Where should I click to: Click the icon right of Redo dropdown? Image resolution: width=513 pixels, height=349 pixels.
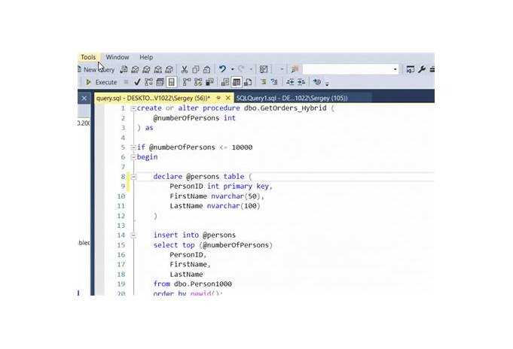click(264, 69)
